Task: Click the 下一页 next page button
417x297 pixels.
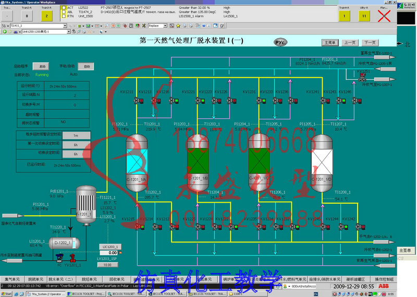Action: [370, 43]
